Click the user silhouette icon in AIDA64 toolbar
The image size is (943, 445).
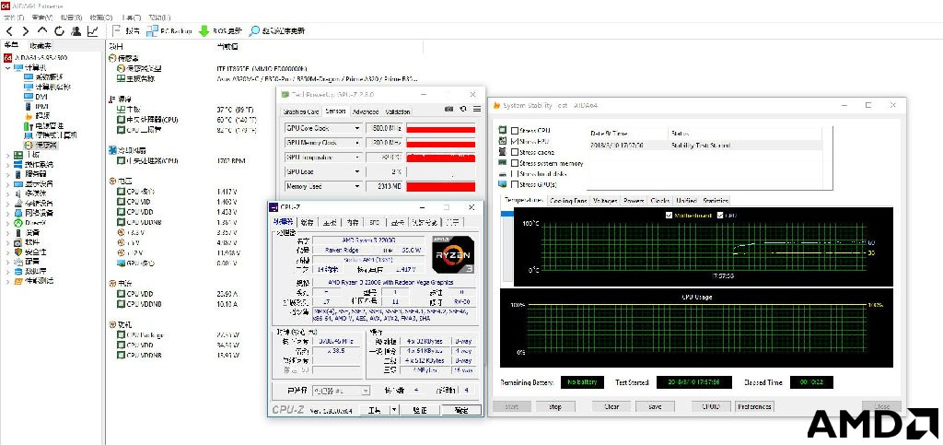pos(76,30)
